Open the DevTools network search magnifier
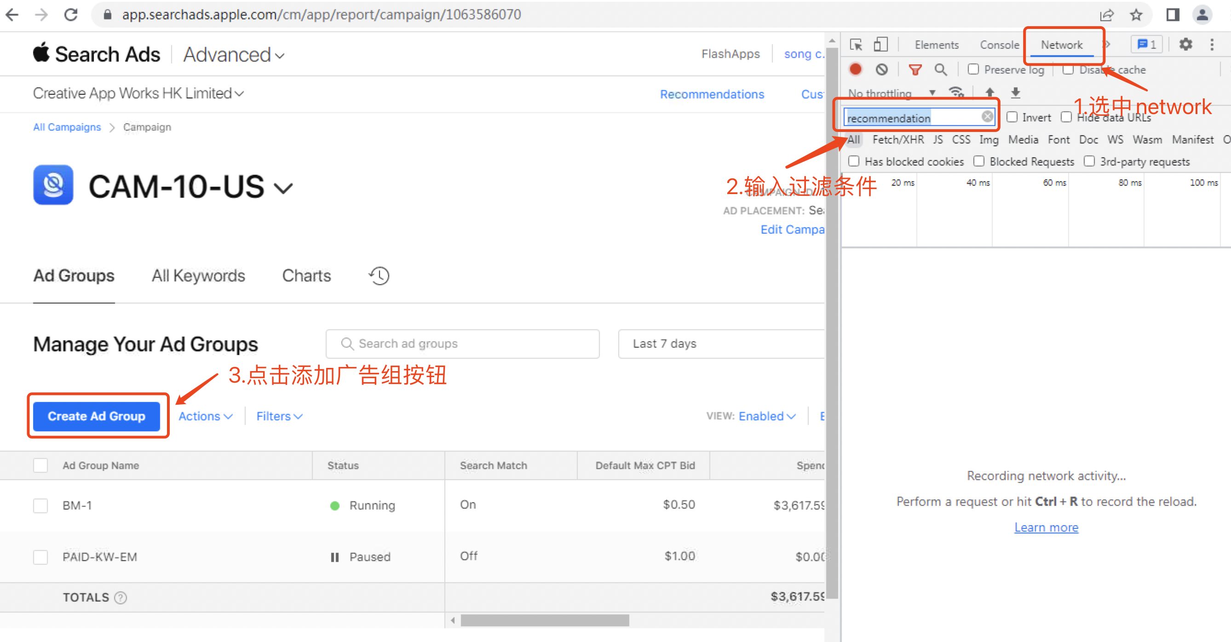 tap(940, 70)
